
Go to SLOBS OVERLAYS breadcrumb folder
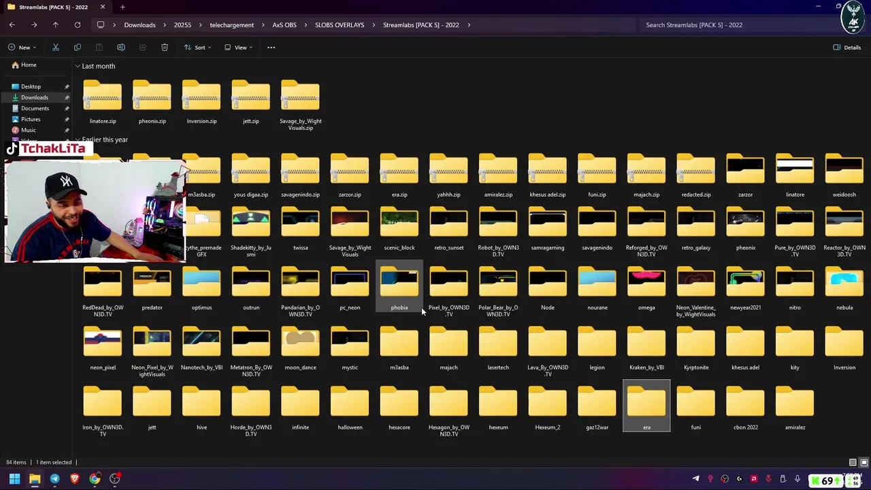coord(340,25)
